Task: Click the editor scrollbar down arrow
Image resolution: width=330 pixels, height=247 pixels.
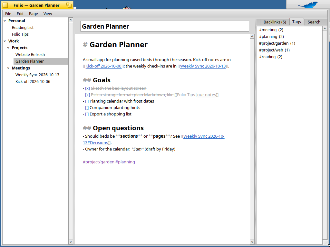Action: click(x=252, y=242)
